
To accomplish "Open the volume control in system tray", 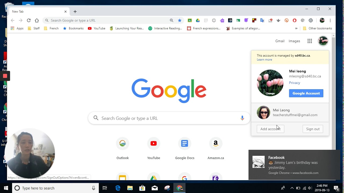I will 310,188.
